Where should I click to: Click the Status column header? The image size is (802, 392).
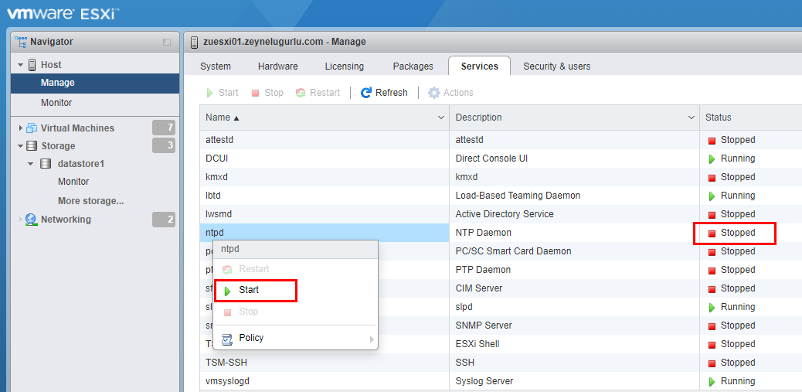tap(751, 118)
